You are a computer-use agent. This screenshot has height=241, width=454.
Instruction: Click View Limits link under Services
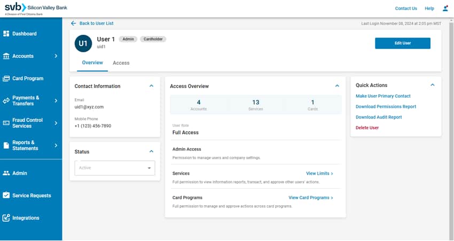319,173
